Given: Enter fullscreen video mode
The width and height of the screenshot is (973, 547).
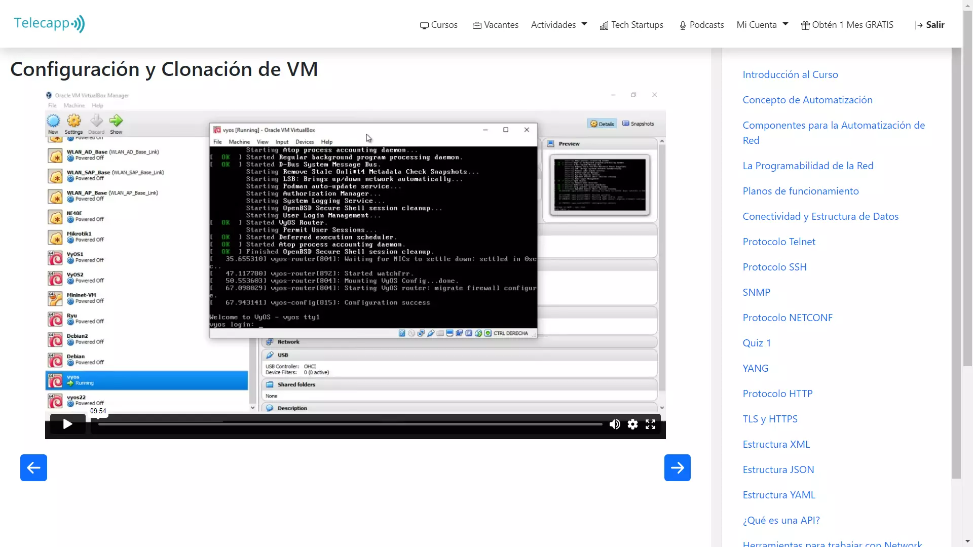Looking at the screenshot, I should coord(650,424).
